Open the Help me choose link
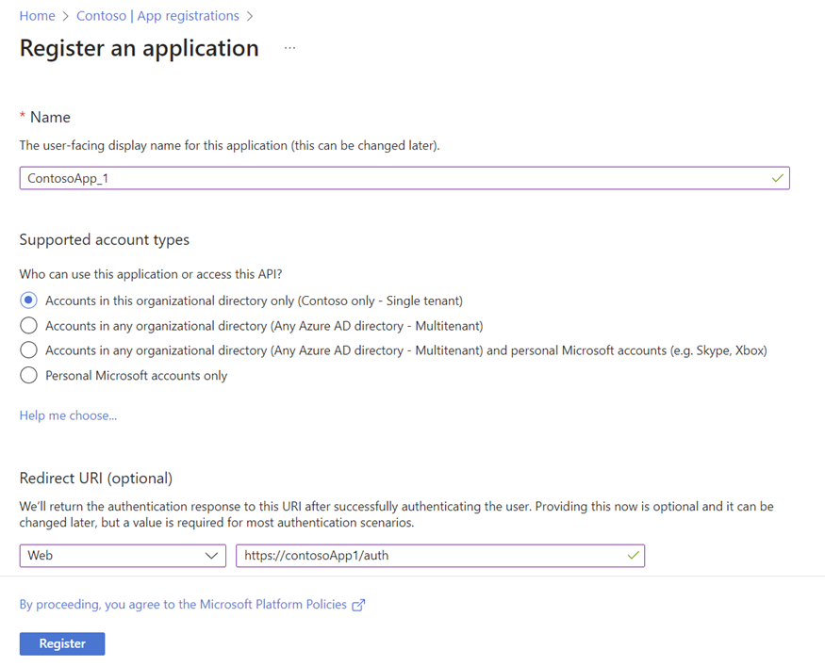825x666 pixels. pyautogui.click(x=68, y=415)
